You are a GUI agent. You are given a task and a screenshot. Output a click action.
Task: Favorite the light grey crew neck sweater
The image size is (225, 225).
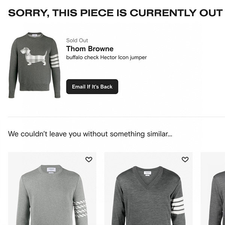tap(89, 159)
